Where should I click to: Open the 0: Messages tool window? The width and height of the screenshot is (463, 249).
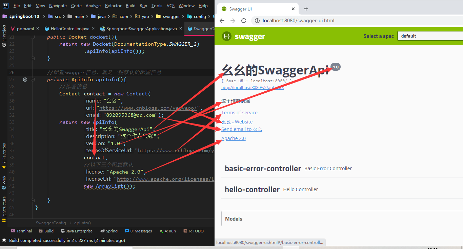coord(138,231)
